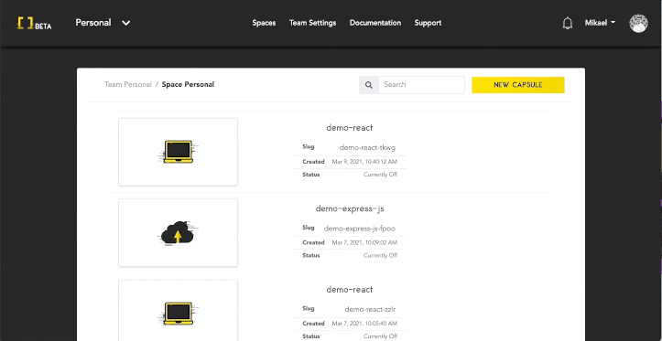Viewport: 662px width, 341px height.
Task: Select the slug text demo-express-js-fpoo
Action: pyautogui.click(x=359, y=229)
